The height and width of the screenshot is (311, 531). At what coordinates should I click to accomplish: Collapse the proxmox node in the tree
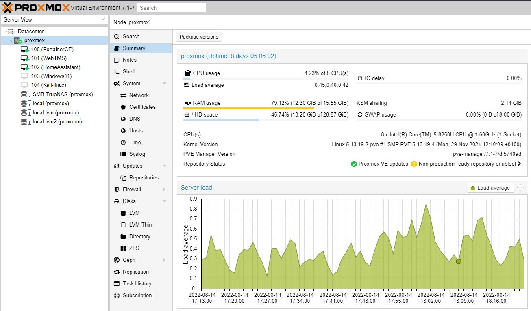point(11,40)
